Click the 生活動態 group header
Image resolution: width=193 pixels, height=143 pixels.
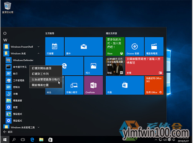point(50,33)
